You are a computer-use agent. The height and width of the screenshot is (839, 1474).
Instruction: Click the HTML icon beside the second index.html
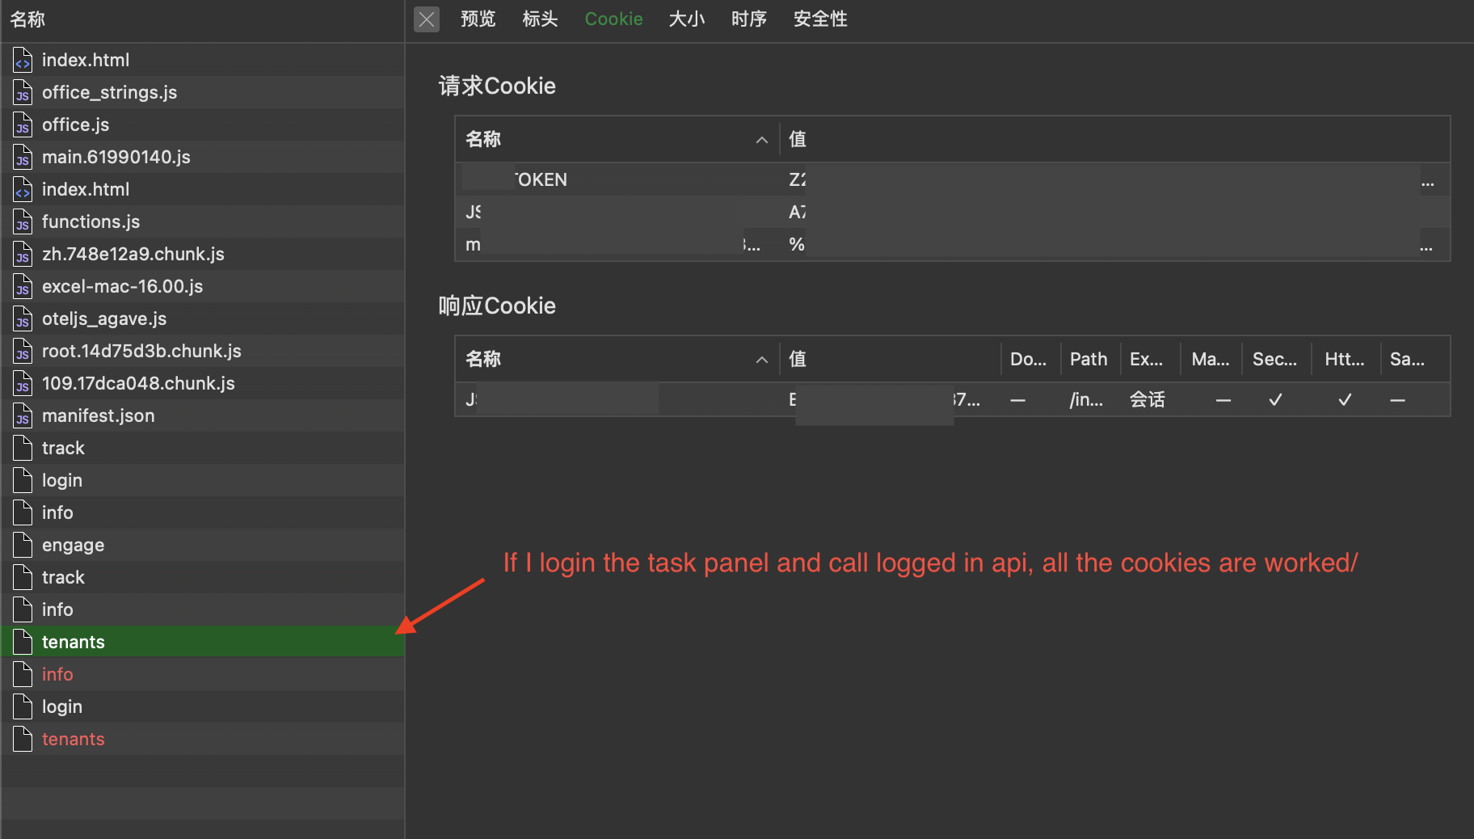(22, 189)
